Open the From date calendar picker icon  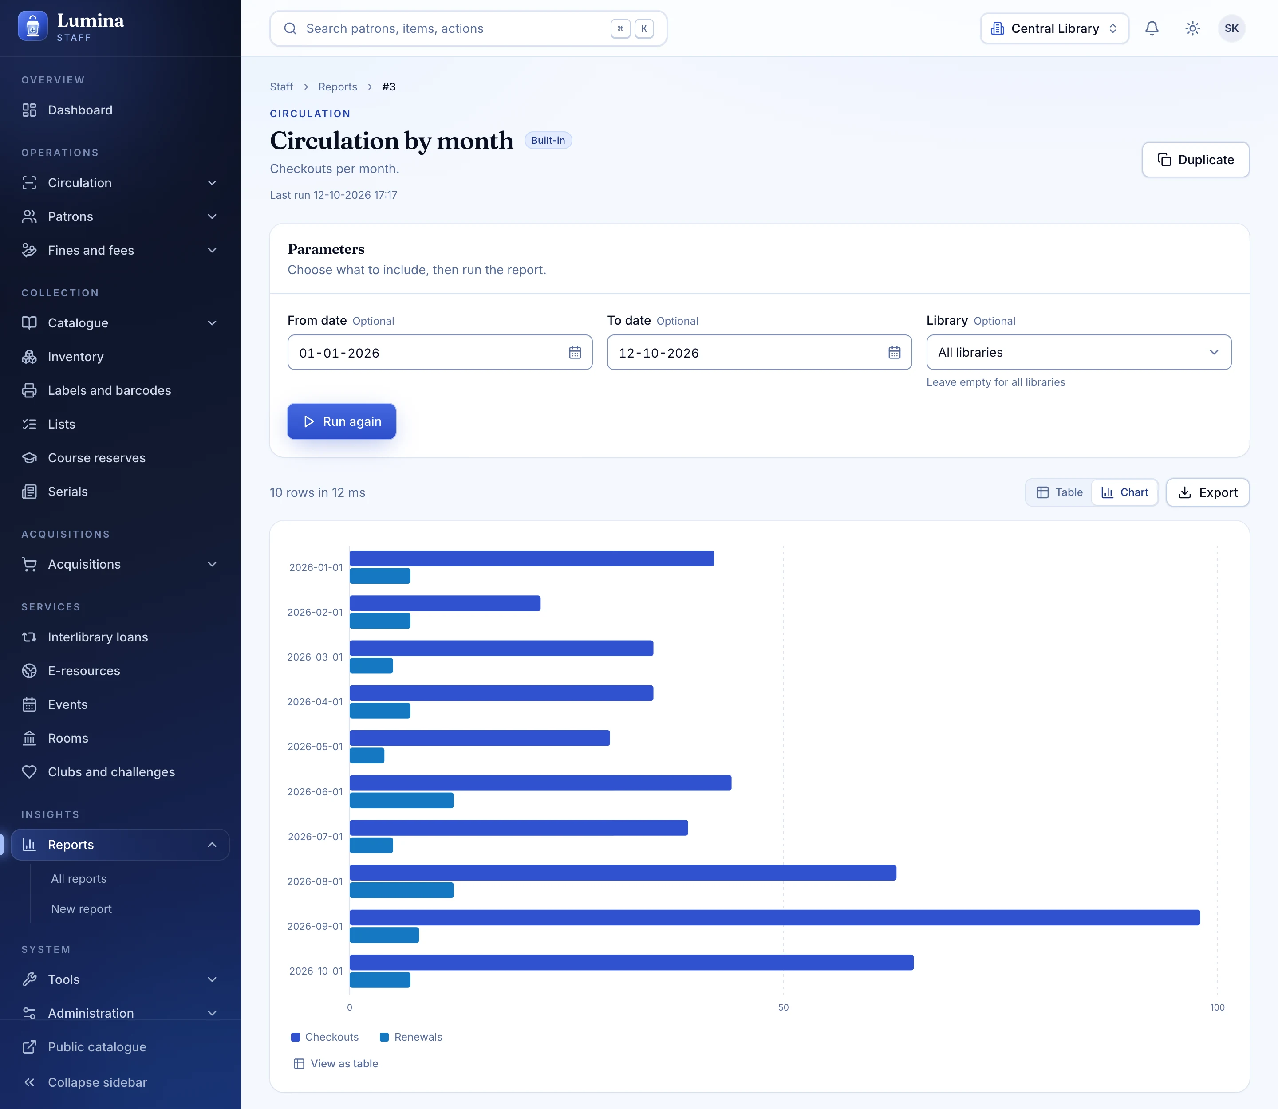(575, 352)
